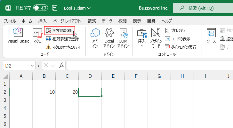Select column D header
The image size is (233, 128).
(90, 76)
